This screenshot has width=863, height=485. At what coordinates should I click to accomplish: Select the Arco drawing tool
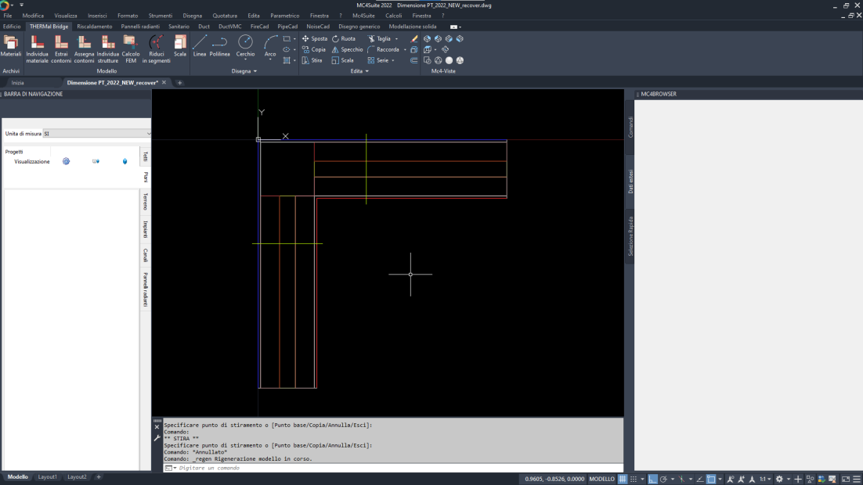269,46
